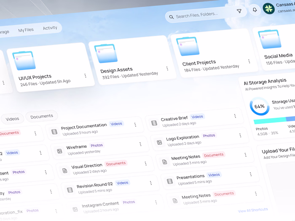Click Revision Round 02 video icon
Screen dimensions: 295x221
[70, 190]
